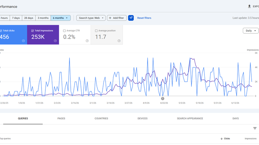Enable Average position checkbox

tap(96, 31)
